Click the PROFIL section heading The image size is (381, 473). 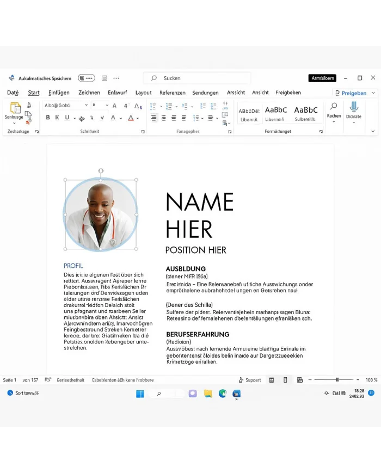click(73, 266)
